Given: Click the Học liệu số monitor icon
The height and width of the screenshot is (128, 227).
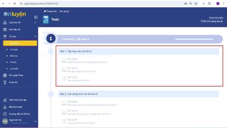Looking at the screenshot, I should [x=5, y=29].
